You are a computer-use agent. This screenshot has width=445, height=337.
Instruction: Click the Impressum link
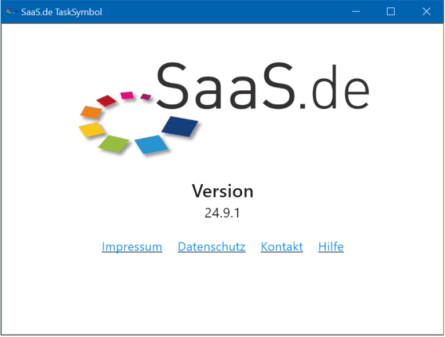pyautogui.click(x=132, y=247)
